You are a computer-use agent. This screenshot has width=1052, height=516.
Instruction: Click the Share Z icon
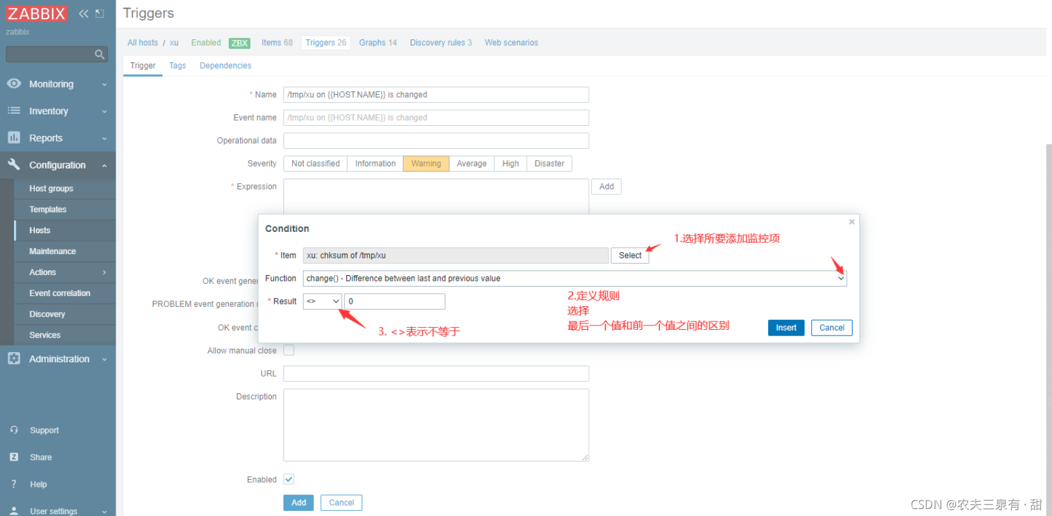(14, 457)
